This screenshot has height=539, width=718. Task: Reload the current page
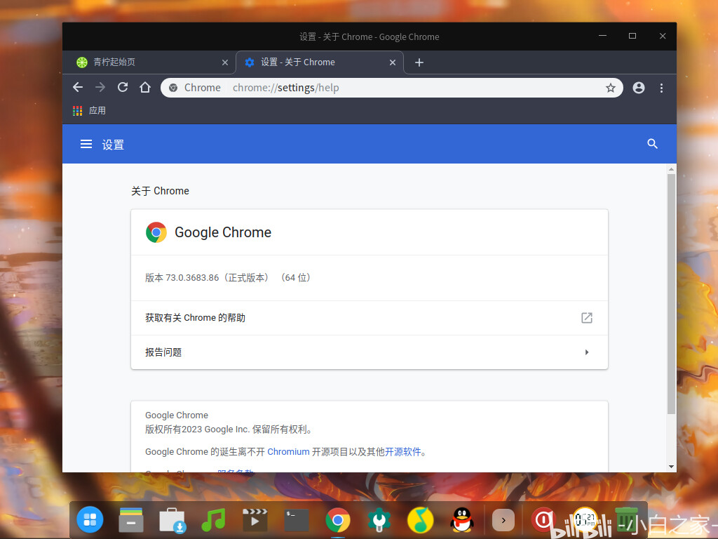(x=122, y=87)
